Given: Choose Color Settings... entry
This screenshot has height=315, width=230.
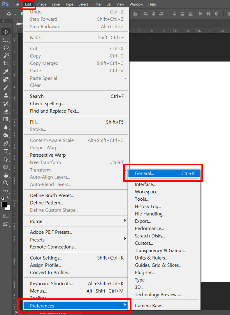Looking at the screenshot, I should (76, 258).
